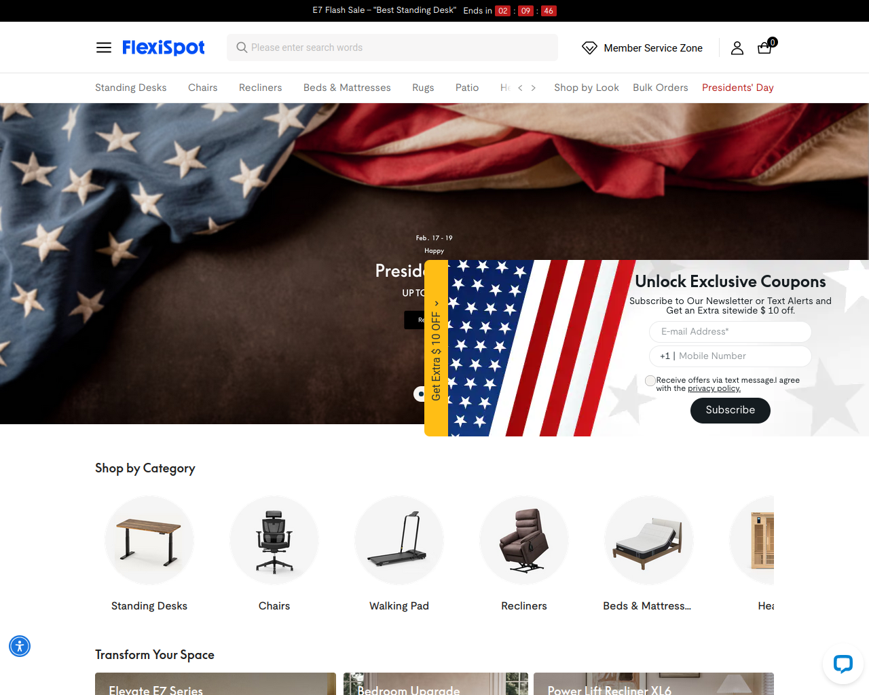
Task: Click the FlexiSpot logo
Action: point(164,48)
